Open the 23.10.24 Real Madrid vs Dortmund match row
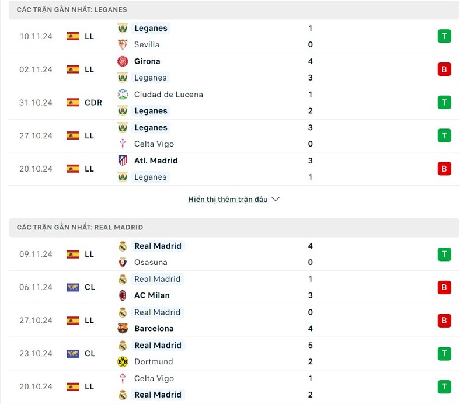This screenshot has height=404, width=467. click(234, 354)
